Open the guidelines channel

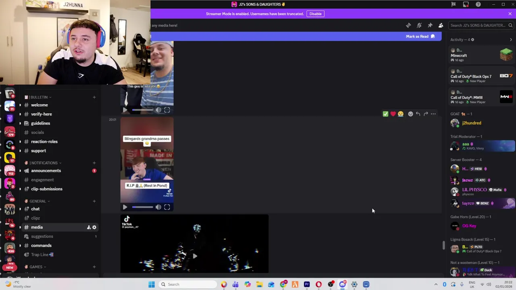click(60, 123)
